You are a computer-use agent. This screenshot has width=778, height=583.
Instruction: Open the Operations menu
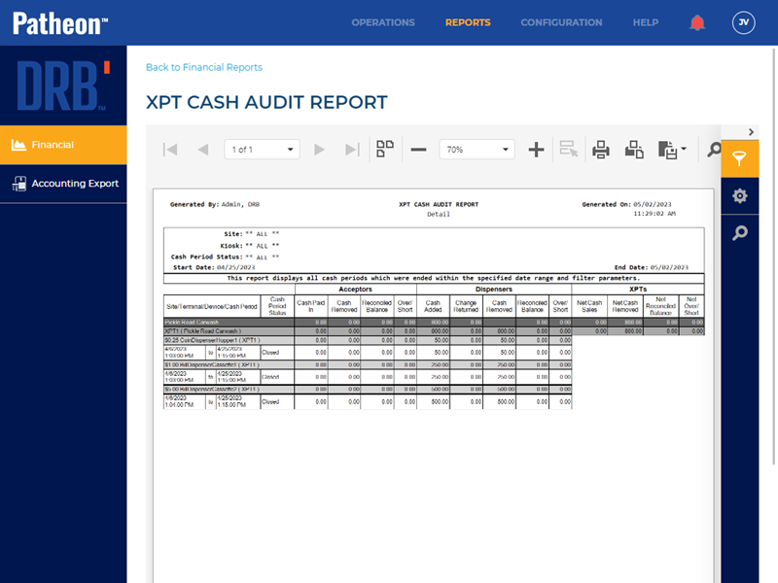click(x=383, y=22)
